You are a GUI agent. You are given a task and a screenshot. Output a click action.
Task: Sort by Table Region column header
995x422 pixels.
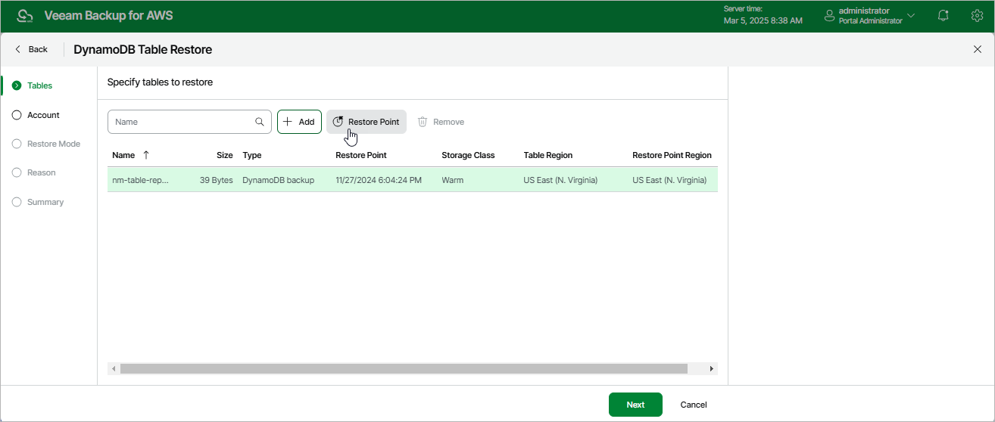(x=548, y=155)
